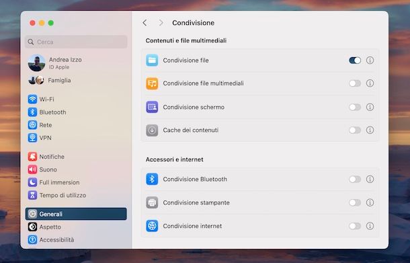Minimize window with yellow button

pos(42,23)
